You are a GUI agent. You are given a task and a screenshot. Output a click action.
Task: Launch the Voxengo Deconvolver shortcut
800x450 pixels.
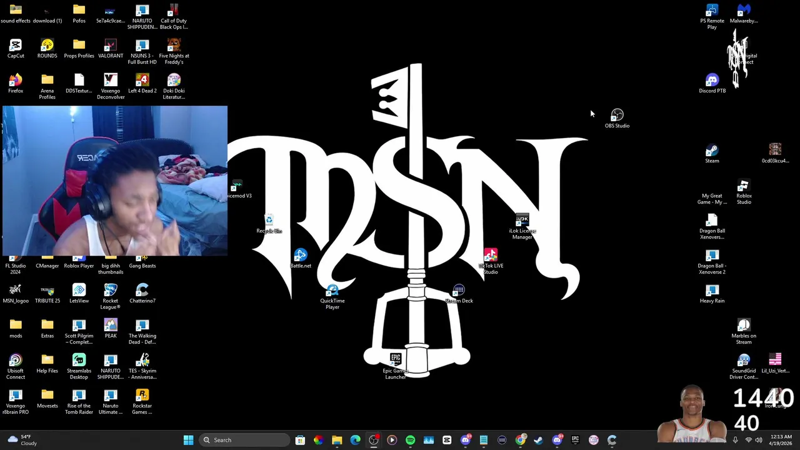[x=111, y=86]
